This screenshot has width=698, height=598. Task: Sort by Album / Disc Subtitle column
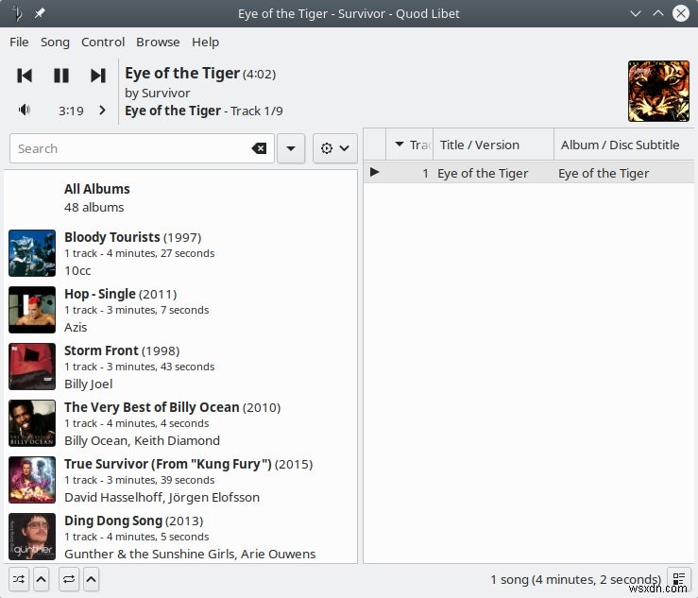pyautogui.click(x=623, y=145)
